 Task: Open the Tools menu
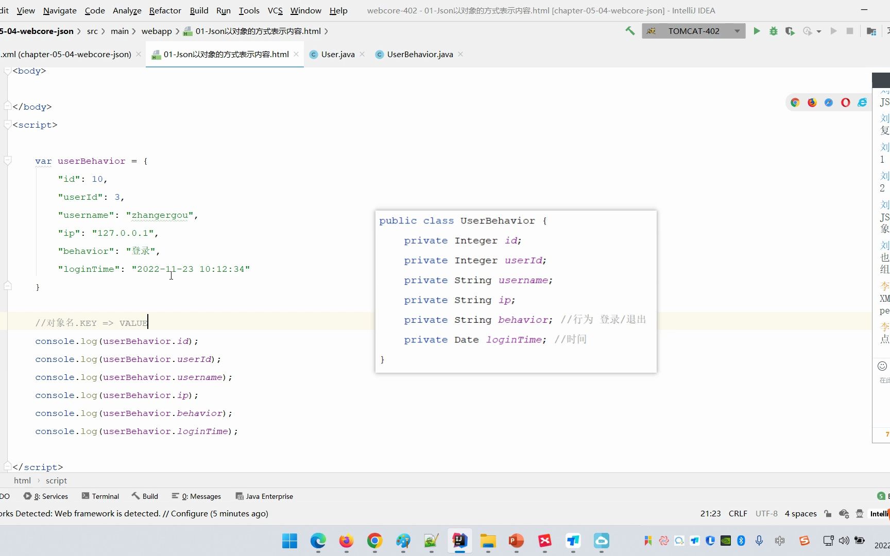coord(249,10)
